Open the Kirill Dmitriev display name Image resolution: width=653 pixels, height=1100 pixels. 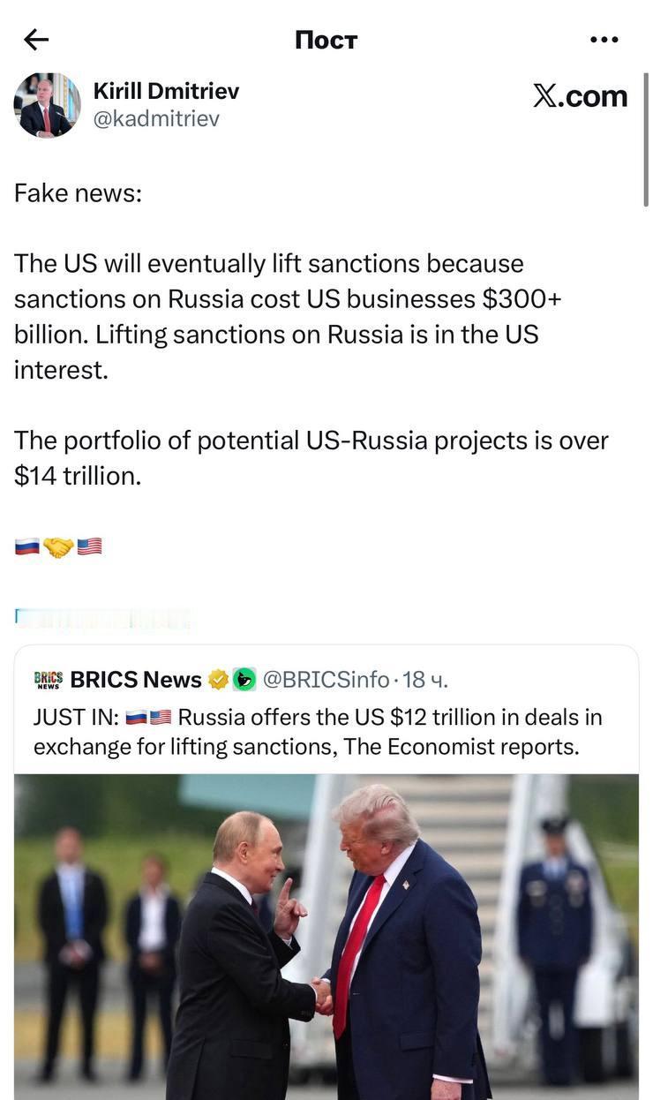(166, 91)
